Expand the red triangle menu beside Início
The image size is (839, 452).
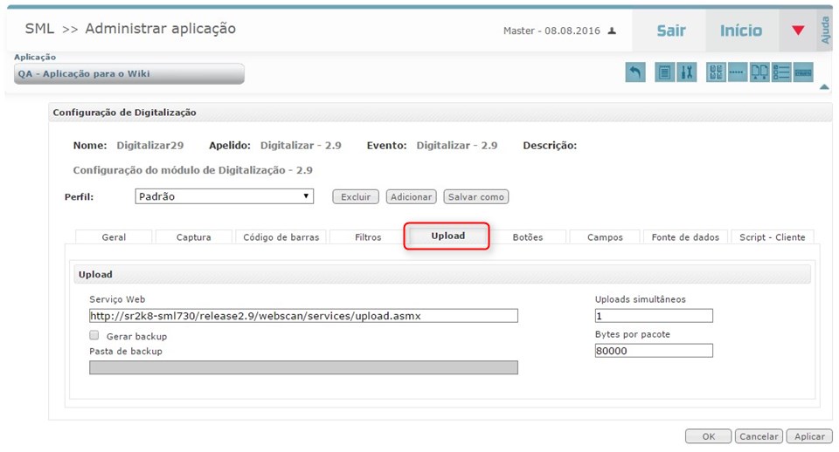[x=797, y=31]
